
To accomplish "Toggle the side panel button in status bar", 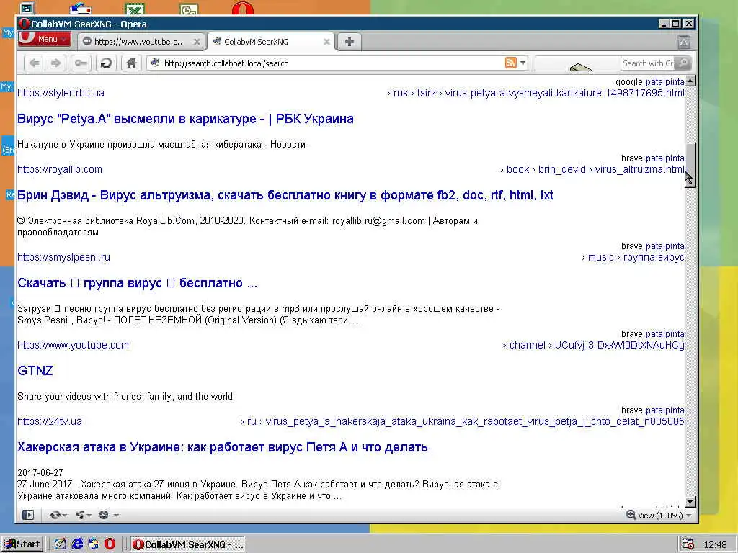I will tap(28, 515).
